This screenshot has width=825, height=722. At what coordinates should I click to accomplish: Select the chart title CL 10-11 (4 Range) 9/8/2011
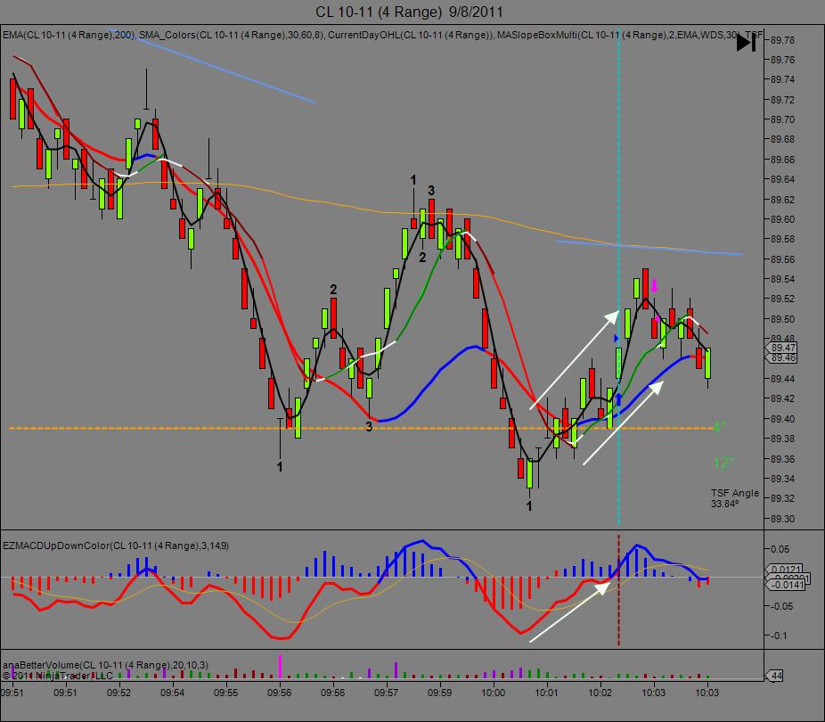pos(409,12)
